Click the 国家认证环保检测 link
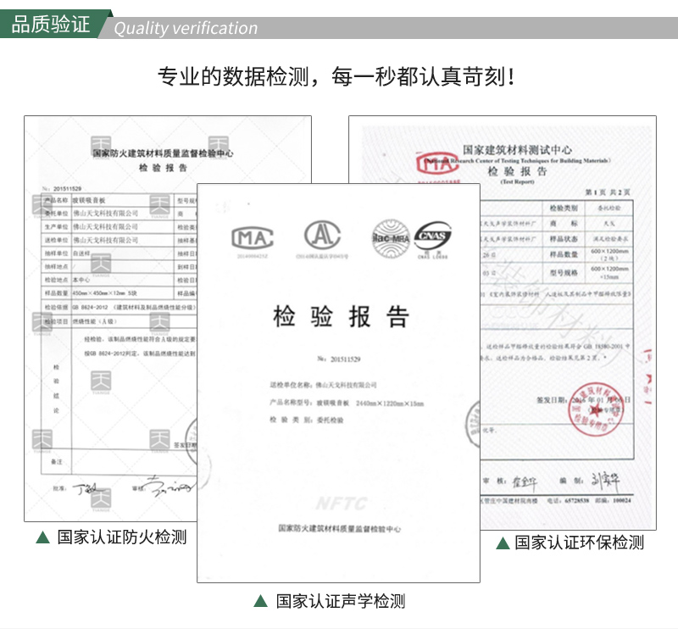678x629 pixels. point(575,541)
